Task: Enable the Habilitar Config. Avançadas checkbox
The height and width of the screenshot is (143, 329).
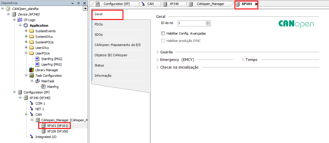Action: (x=163, y=33)
